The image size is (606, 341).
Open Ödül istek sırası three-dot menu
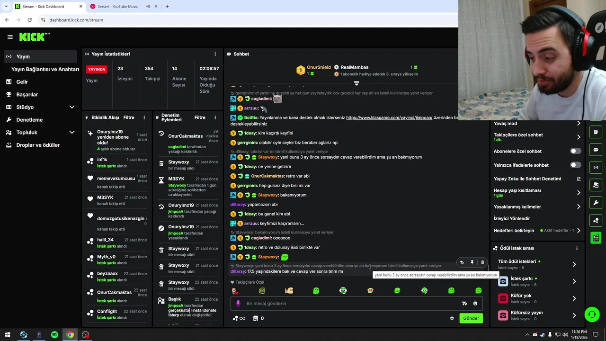tap(577, 248)
